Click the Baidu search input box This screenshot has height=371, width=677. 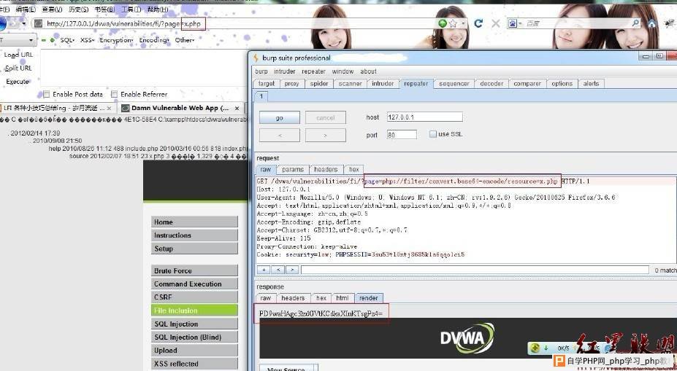(577, 23)
